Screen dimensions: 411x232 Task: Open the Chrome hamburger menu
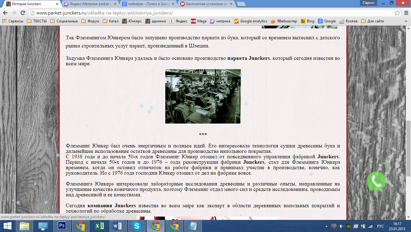[x=406, y=13]
